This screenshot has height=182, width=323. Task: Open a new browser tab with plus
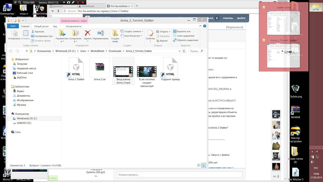coord(137,6)
